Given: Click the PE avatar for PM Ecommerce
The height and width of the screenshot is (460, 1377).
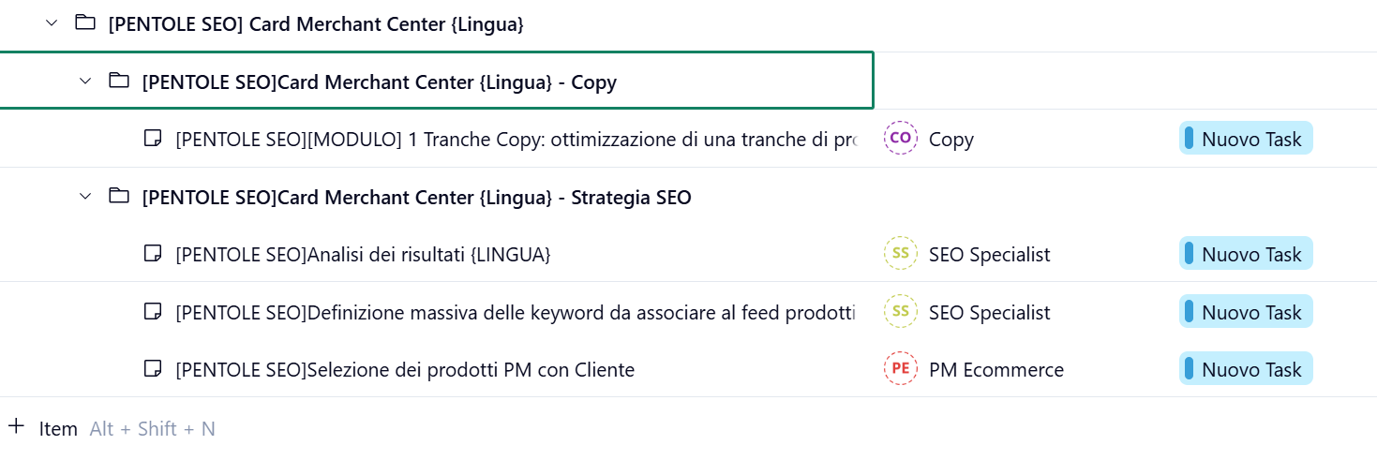Looking at the screenshot, I should pos(900,369).
